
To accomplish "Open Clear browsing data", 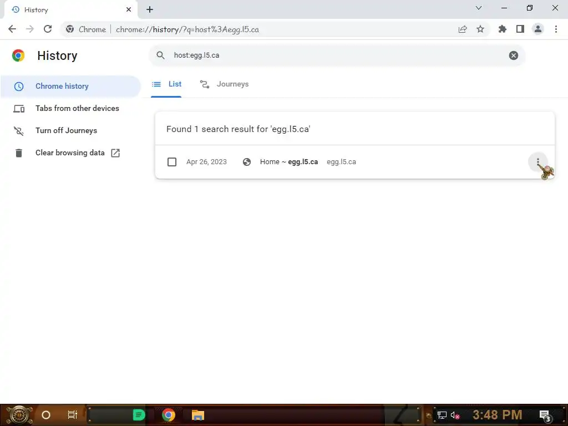I will pyautogui.click(x=70, y=153).
